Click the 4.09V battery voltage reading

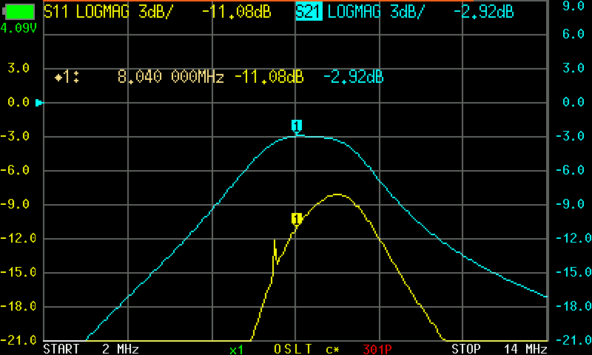pyautogui.click(x=18, y=28)
